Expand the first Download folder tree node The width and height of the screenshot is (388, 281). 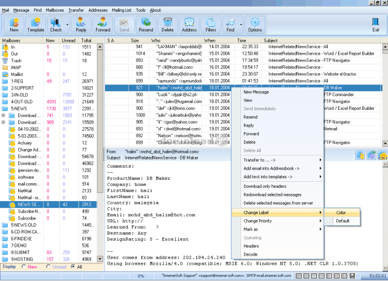[4, 115]
